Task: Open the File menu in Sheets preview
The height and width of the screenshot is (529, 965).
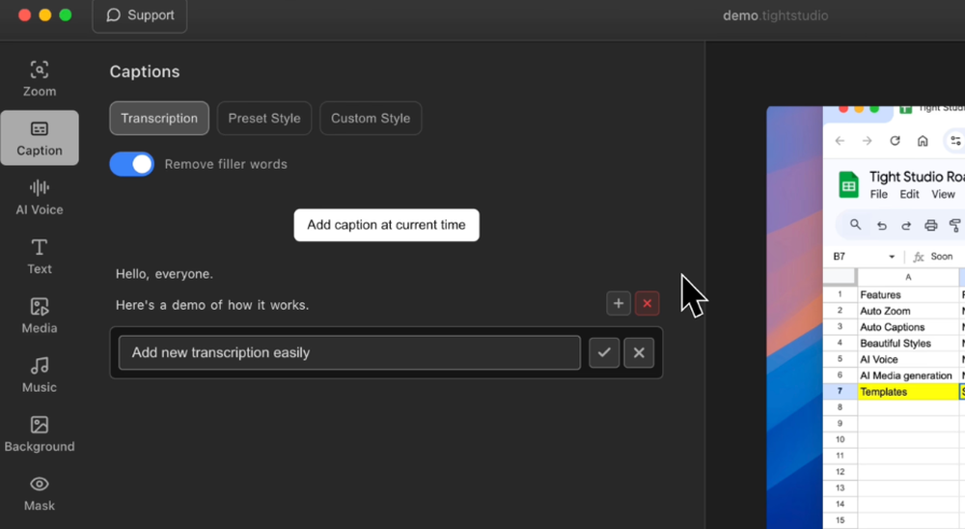Action: click(x=879, y=195)
